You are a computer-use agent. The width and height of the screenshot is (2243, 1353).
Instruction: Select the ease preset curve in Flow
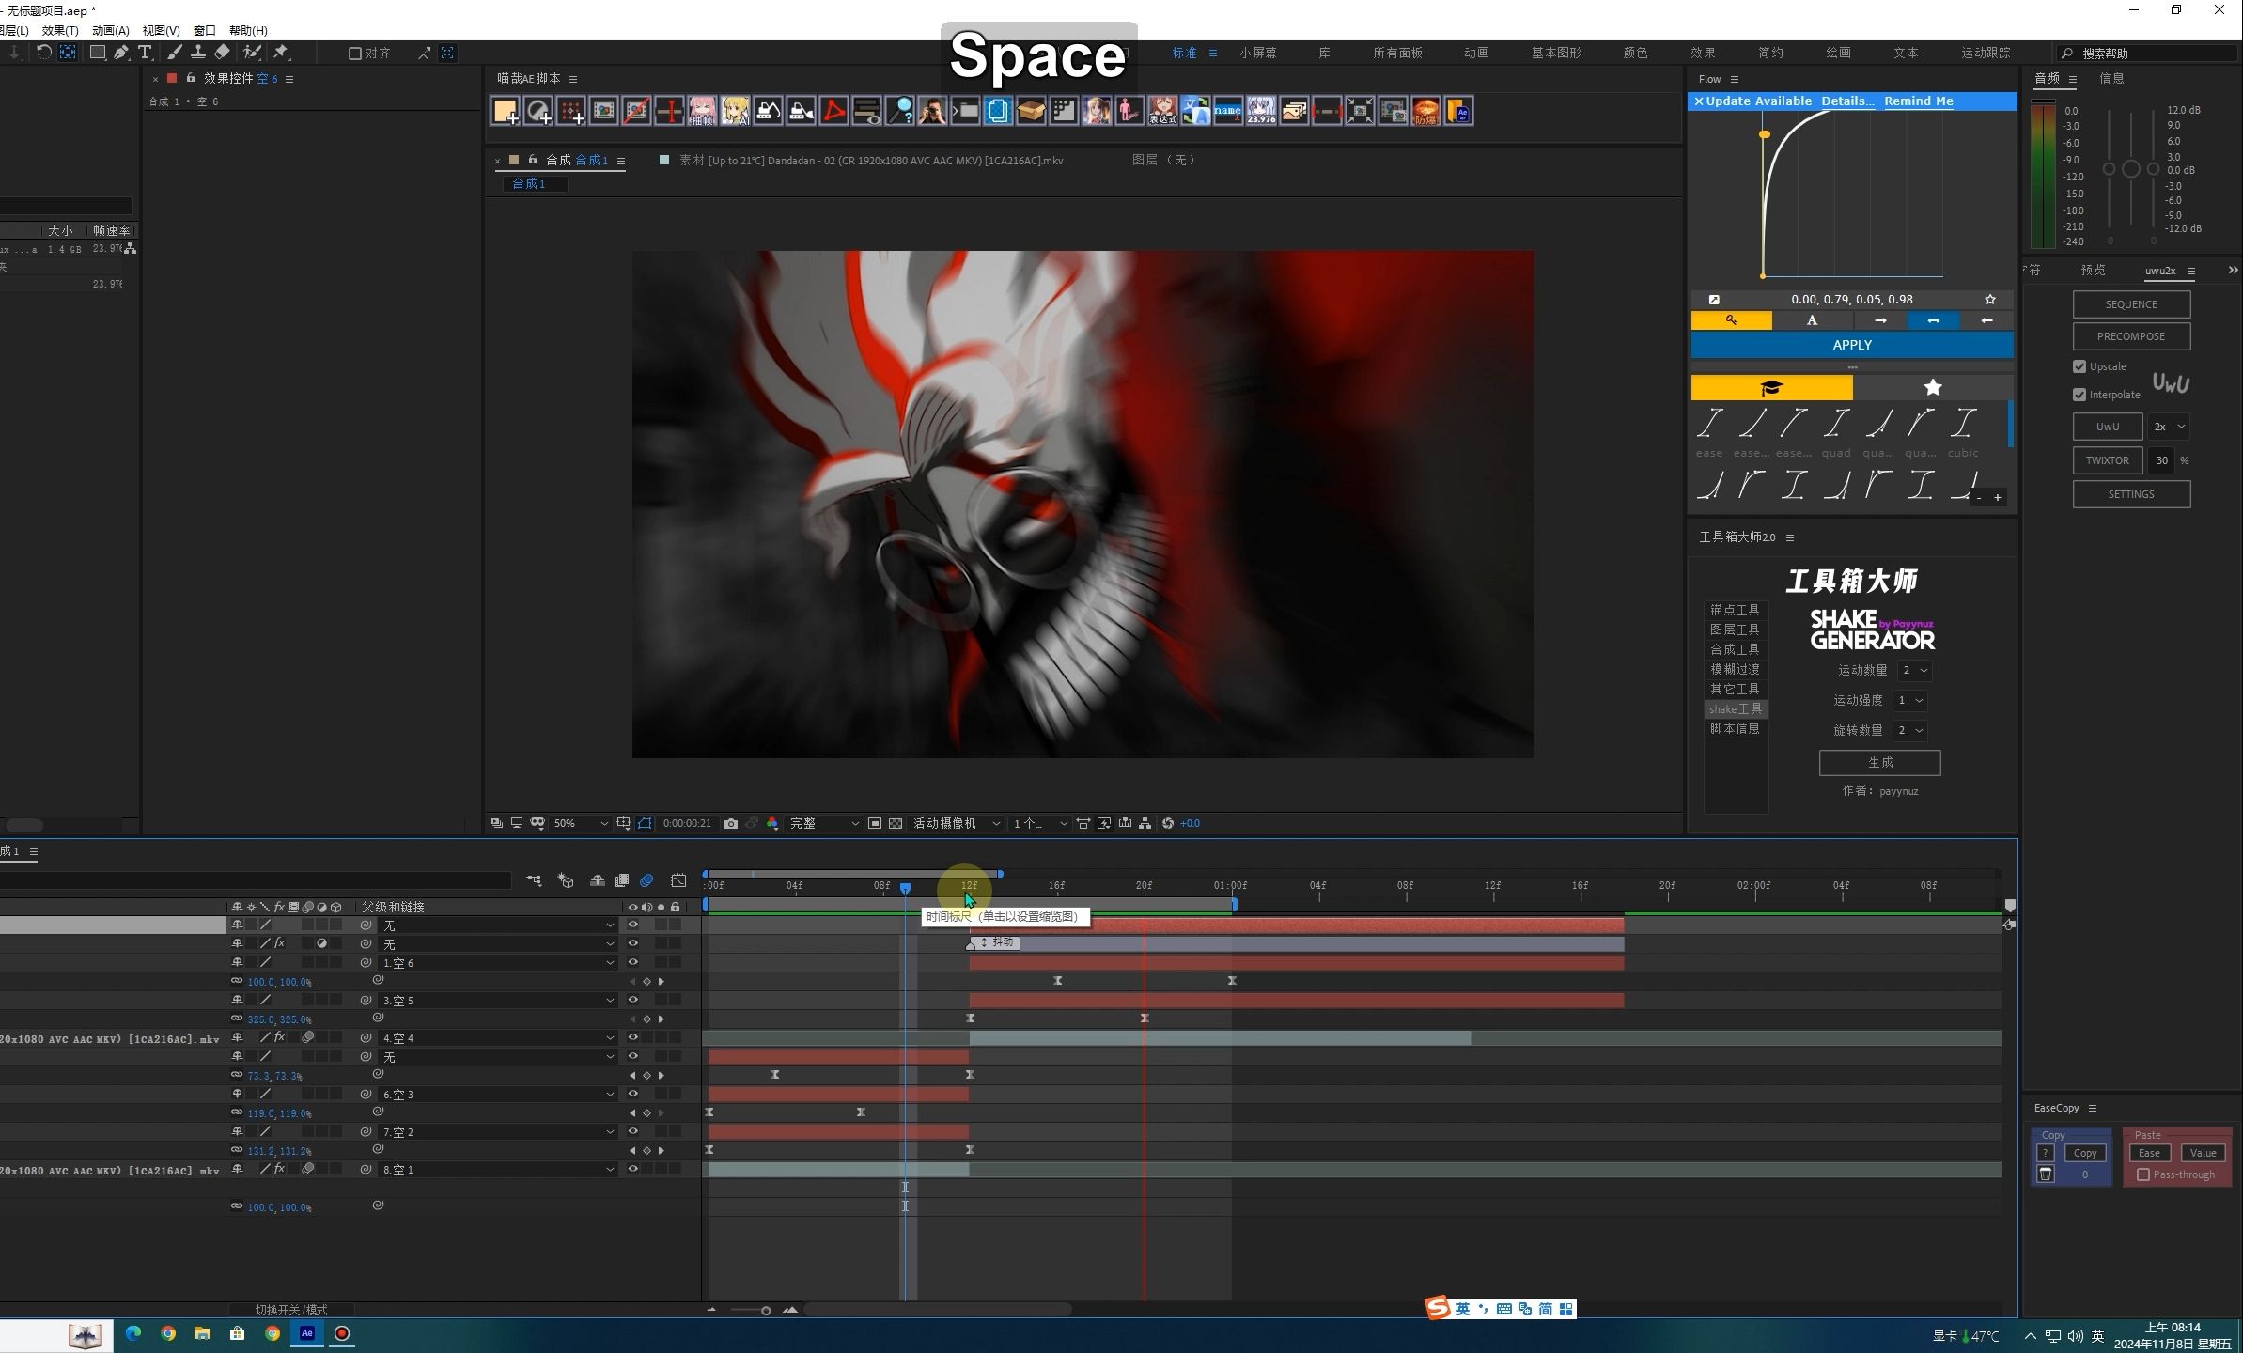pos(1709,431)
